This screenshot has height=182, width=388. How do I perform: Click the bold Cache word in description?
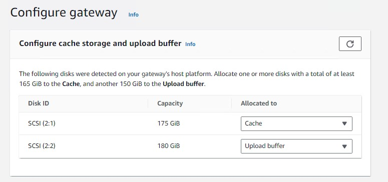click(71, 84)
